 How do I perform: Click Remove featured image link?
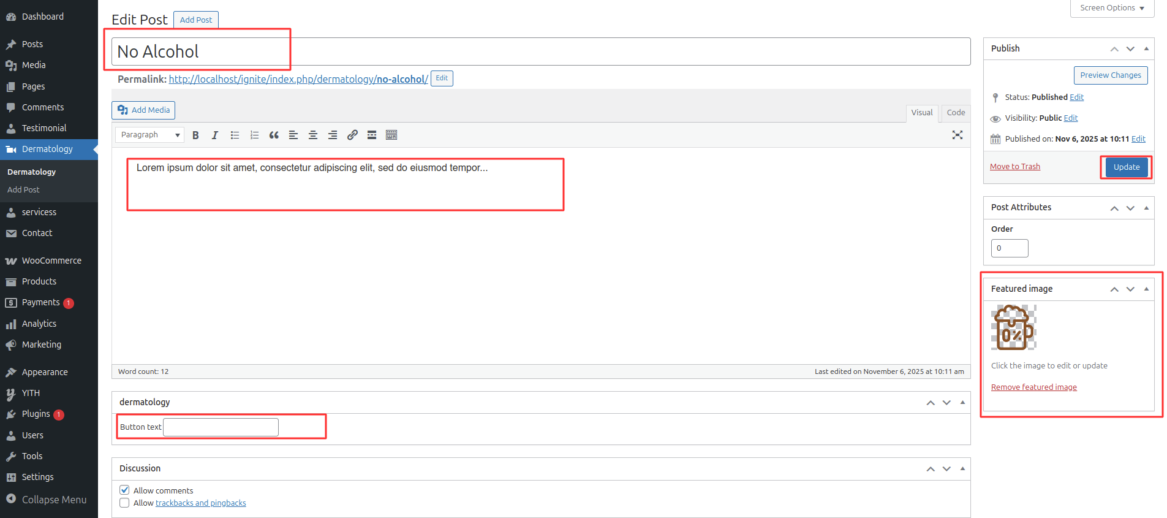[1033, 387]
